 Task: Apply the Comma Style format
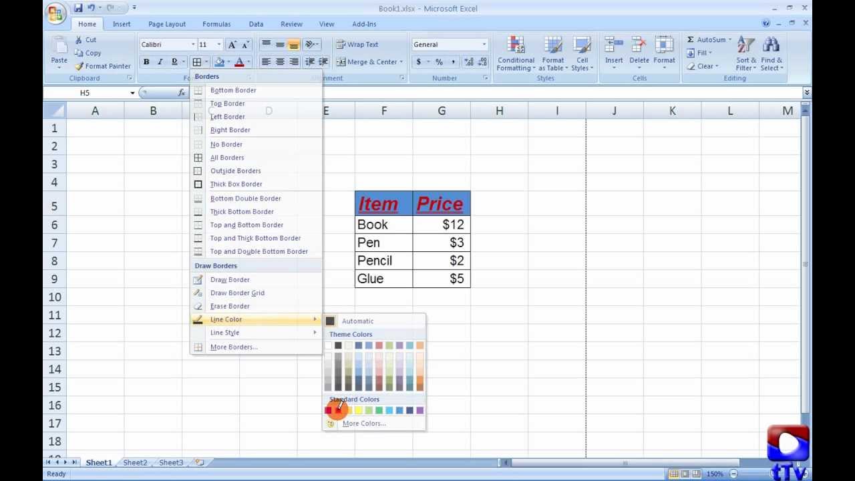(453, 62)
